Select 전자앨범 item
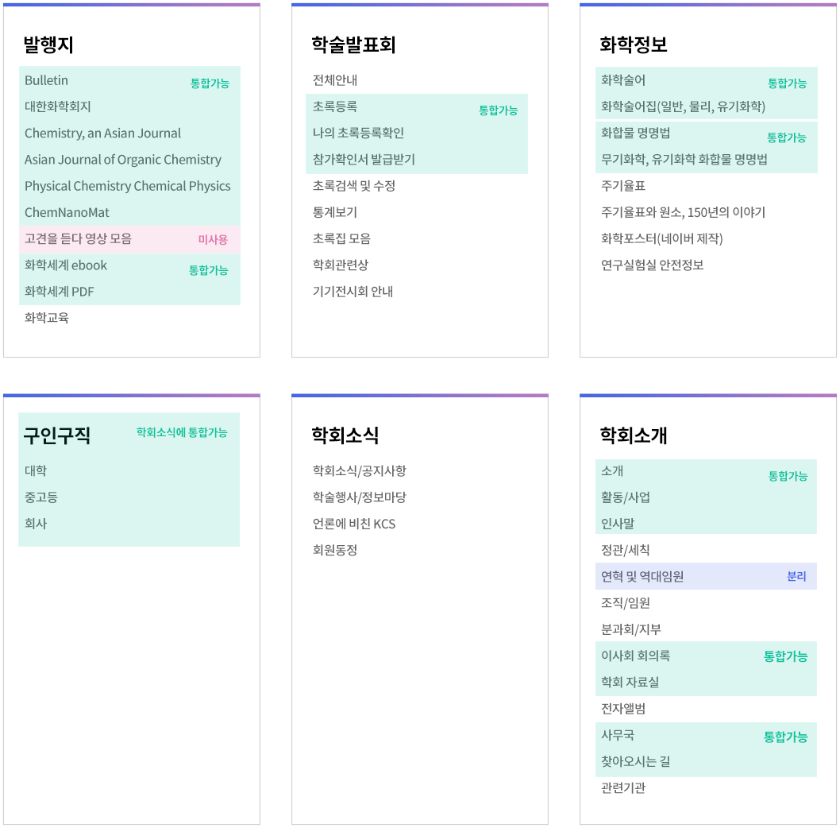The width and height of the screenshot is (840, 828). (x=623, y=709)
